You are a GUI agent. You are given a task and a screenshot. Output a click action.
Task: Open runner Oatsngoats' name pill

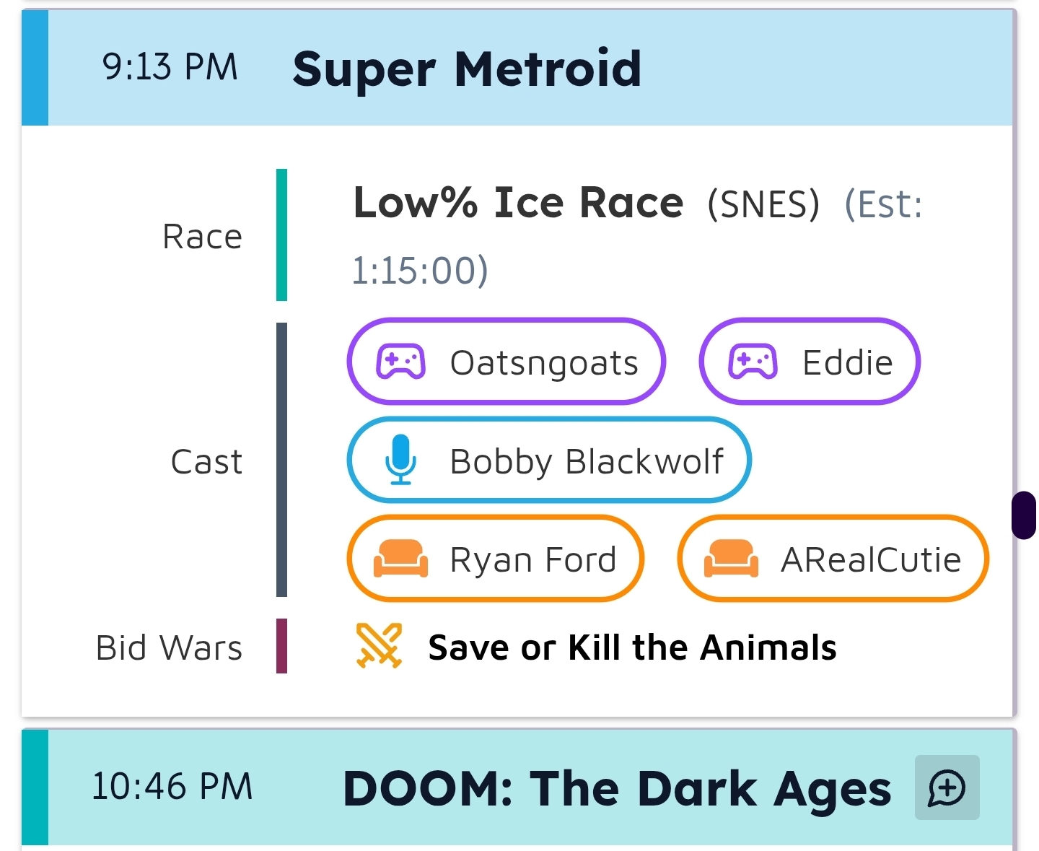coord(506,361)
